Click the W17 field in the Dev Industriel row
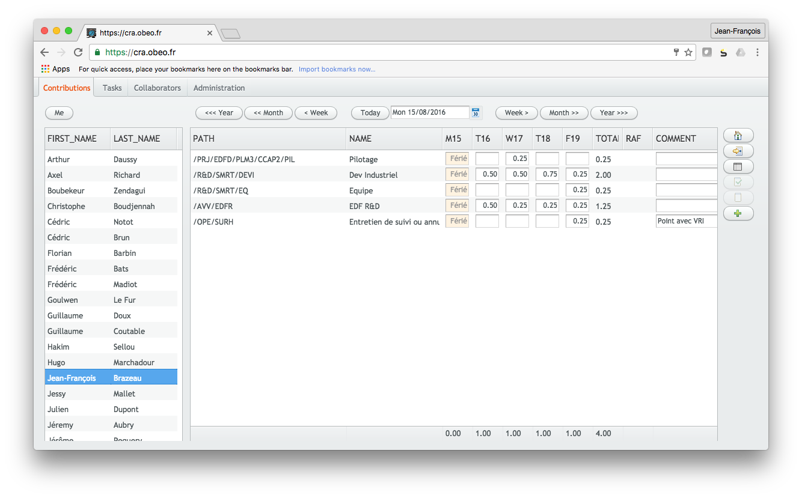The image size is (802, 498). tap(517, 175)
